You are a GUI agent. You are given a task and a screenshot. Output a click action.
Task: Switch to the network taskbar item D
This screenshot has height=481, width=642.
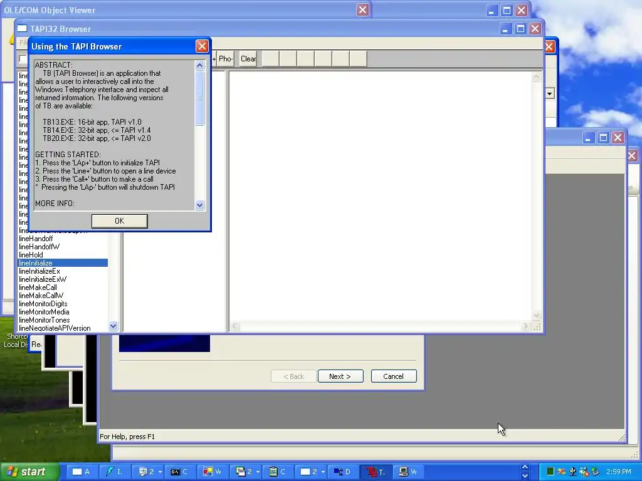[344, 472]
